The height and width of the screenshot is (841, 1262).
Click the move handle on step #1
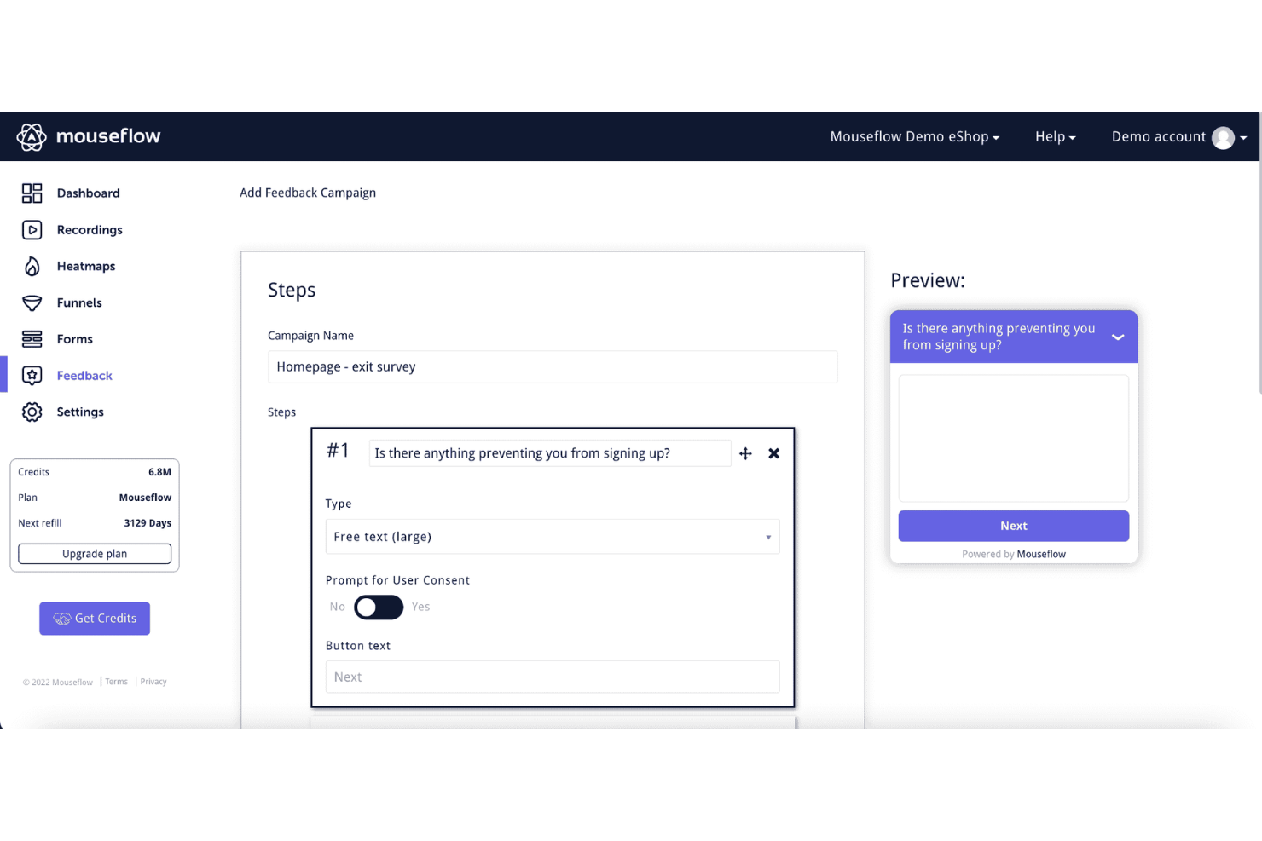pyautogui.click(x=745, y=453)
